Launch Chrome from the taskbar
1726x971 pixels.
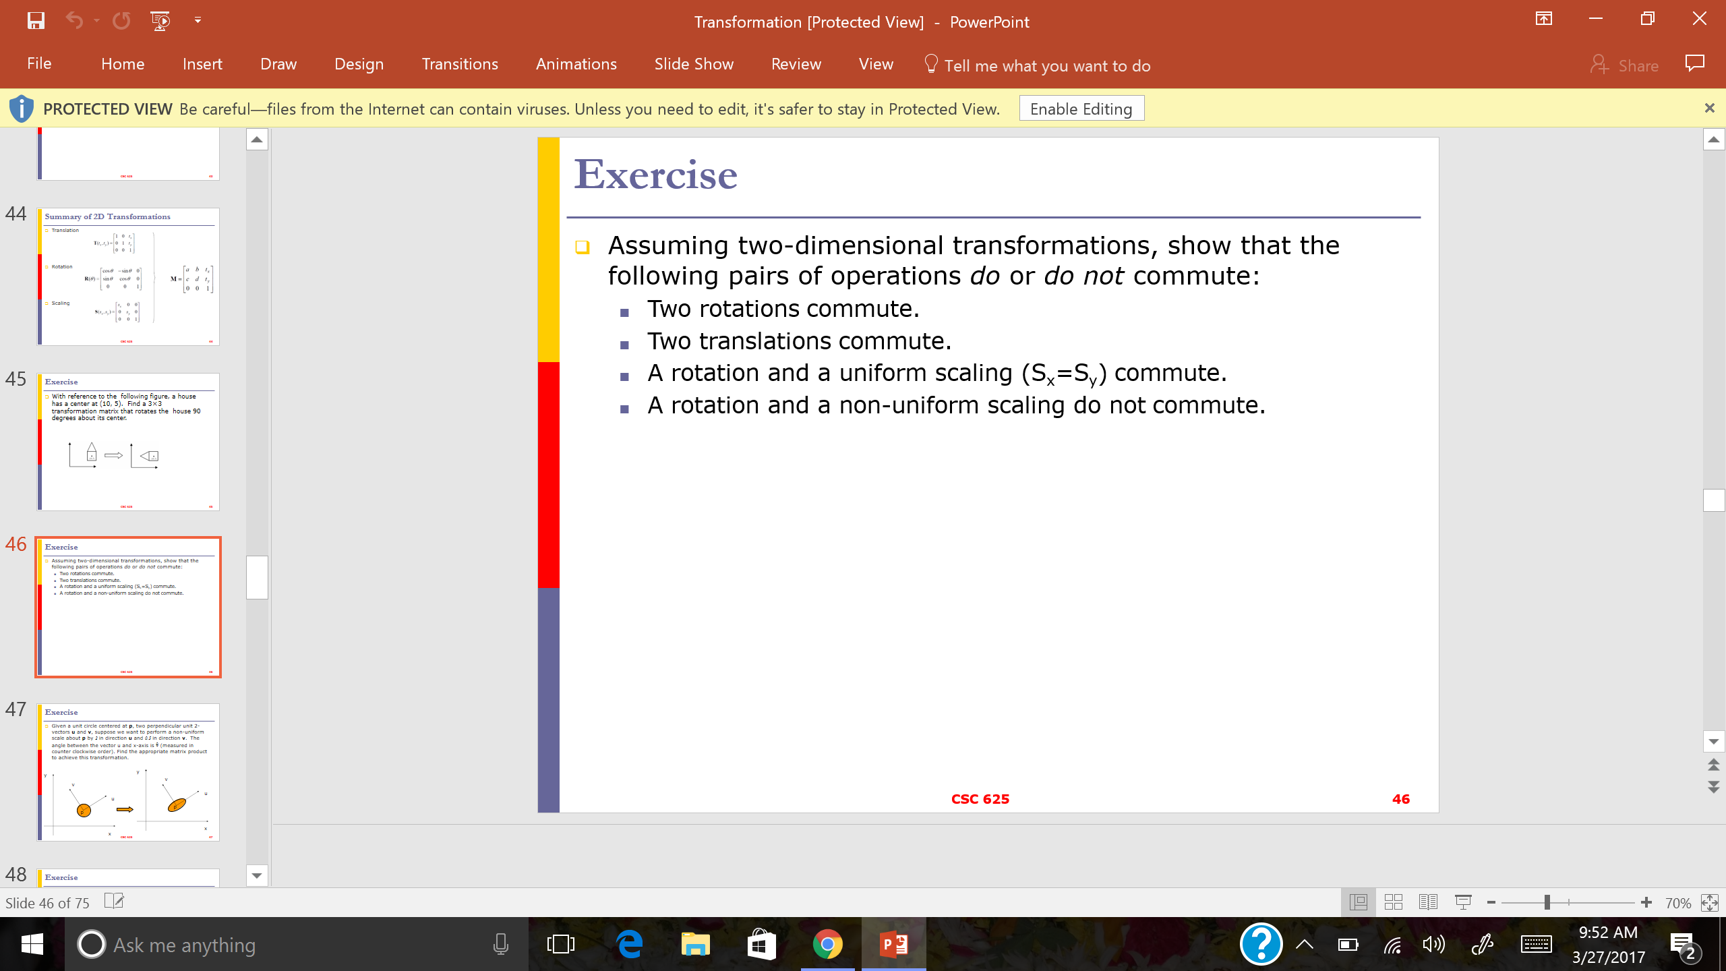pos(827,944)
